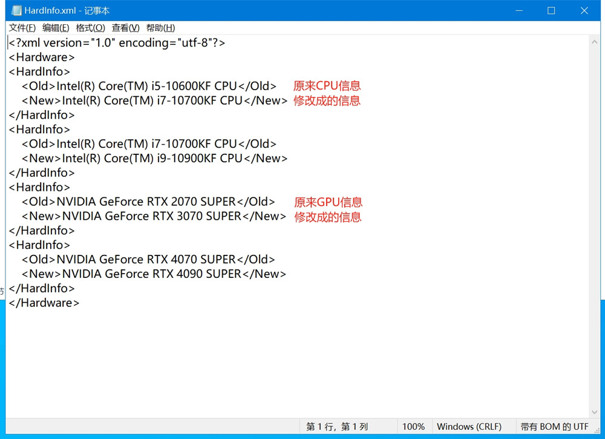Close the HardInfo.xml Notepad window
The image size is (605, 439).
[584, 10]
